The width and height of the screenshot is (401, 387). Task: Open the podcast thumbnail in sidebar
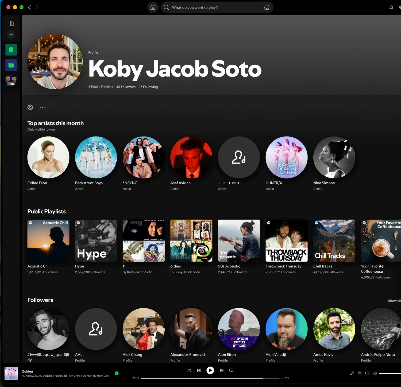tap(11, 80)
